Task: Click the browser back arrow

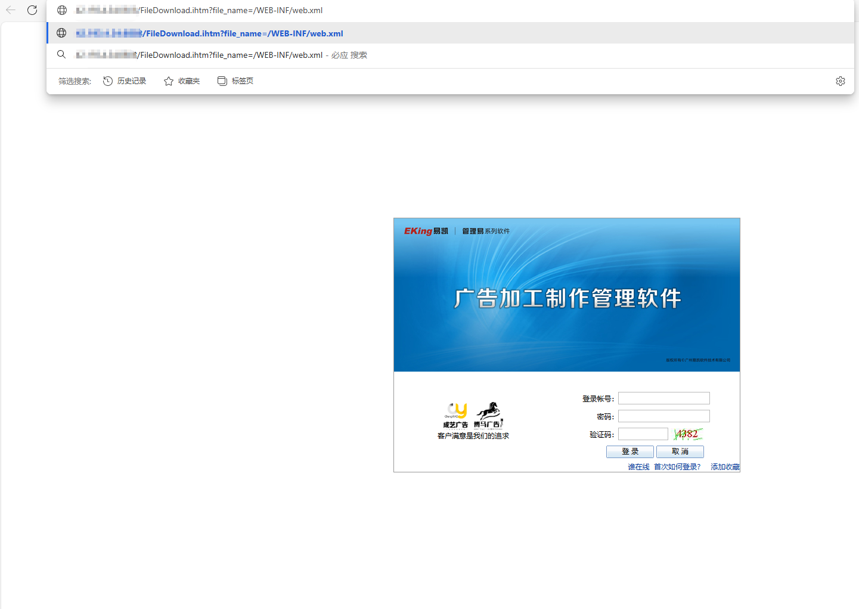Action: (x=11, y=10)
